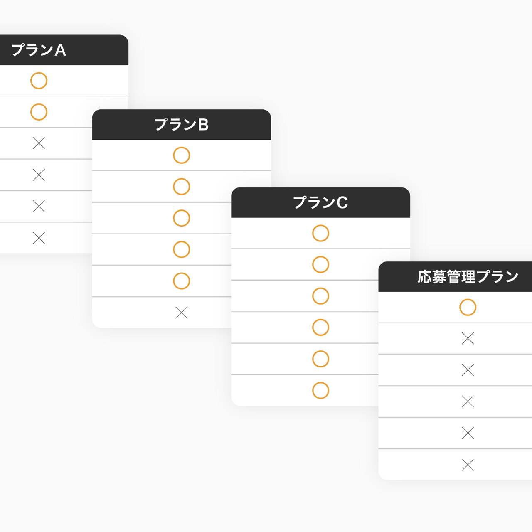Click first X mark under 応募管理プラン
This screenshot has height=532, width=532.
pos(468,338)
